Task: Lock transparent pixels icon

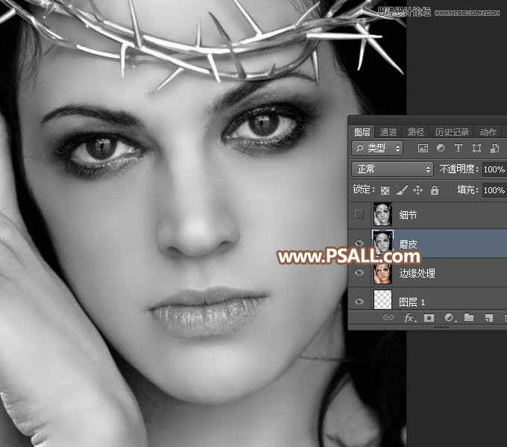Action: click(x=385, y=190)
